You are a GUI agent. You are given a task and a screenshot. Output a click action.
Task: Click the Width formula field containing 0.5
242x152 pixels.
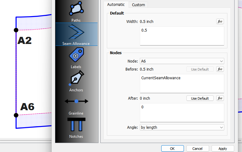tap(182, 36)
